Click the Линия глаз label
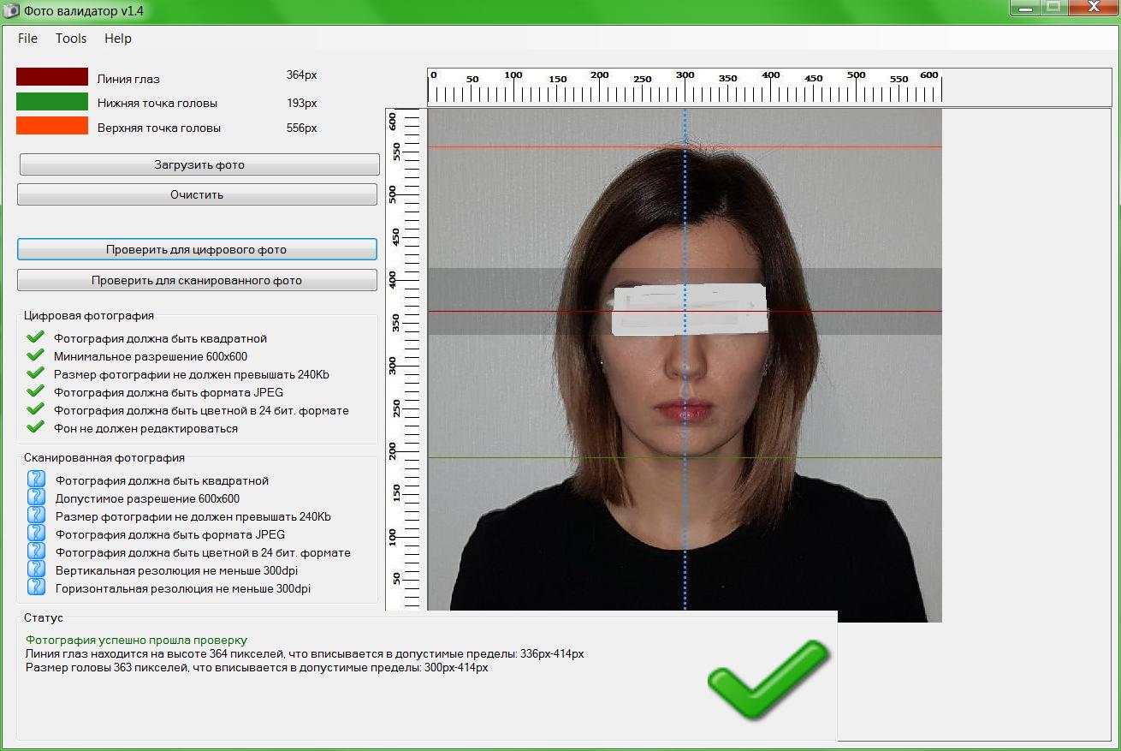The image size is (1121, 751). click(128, 79)
